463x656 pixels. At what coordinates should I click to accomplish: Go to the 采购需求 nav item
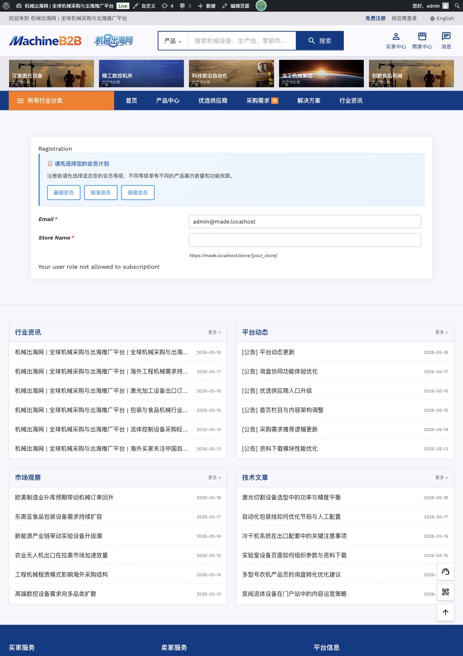262,100
